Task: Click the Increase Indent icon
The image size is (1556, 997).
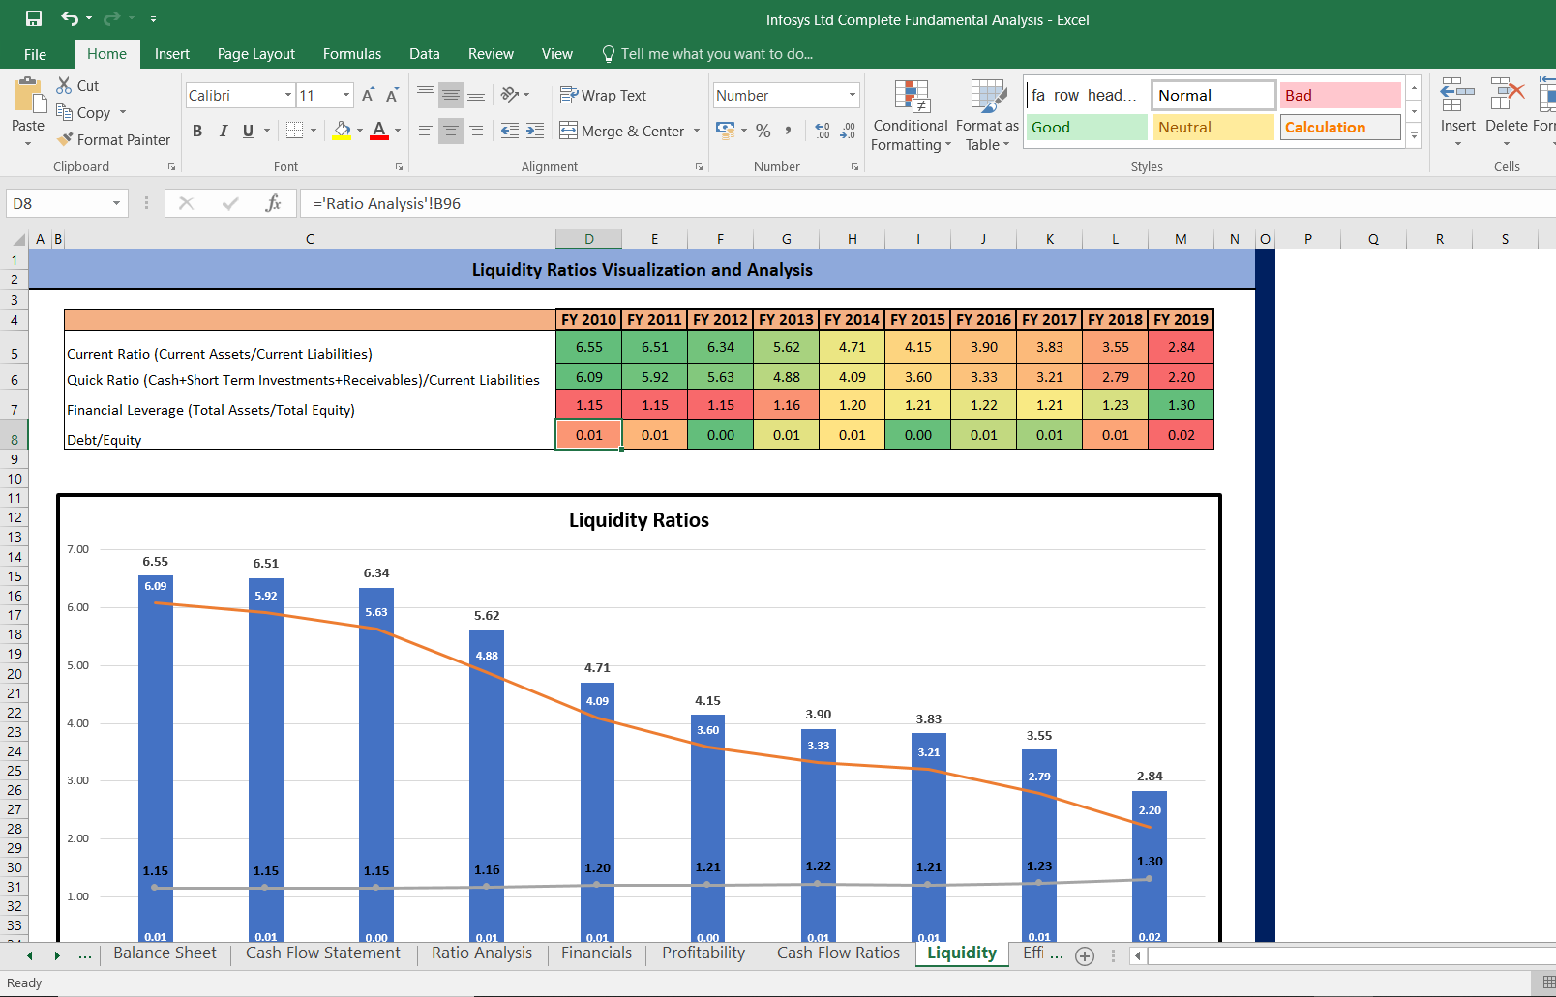Action: click(x=535, y=131)
